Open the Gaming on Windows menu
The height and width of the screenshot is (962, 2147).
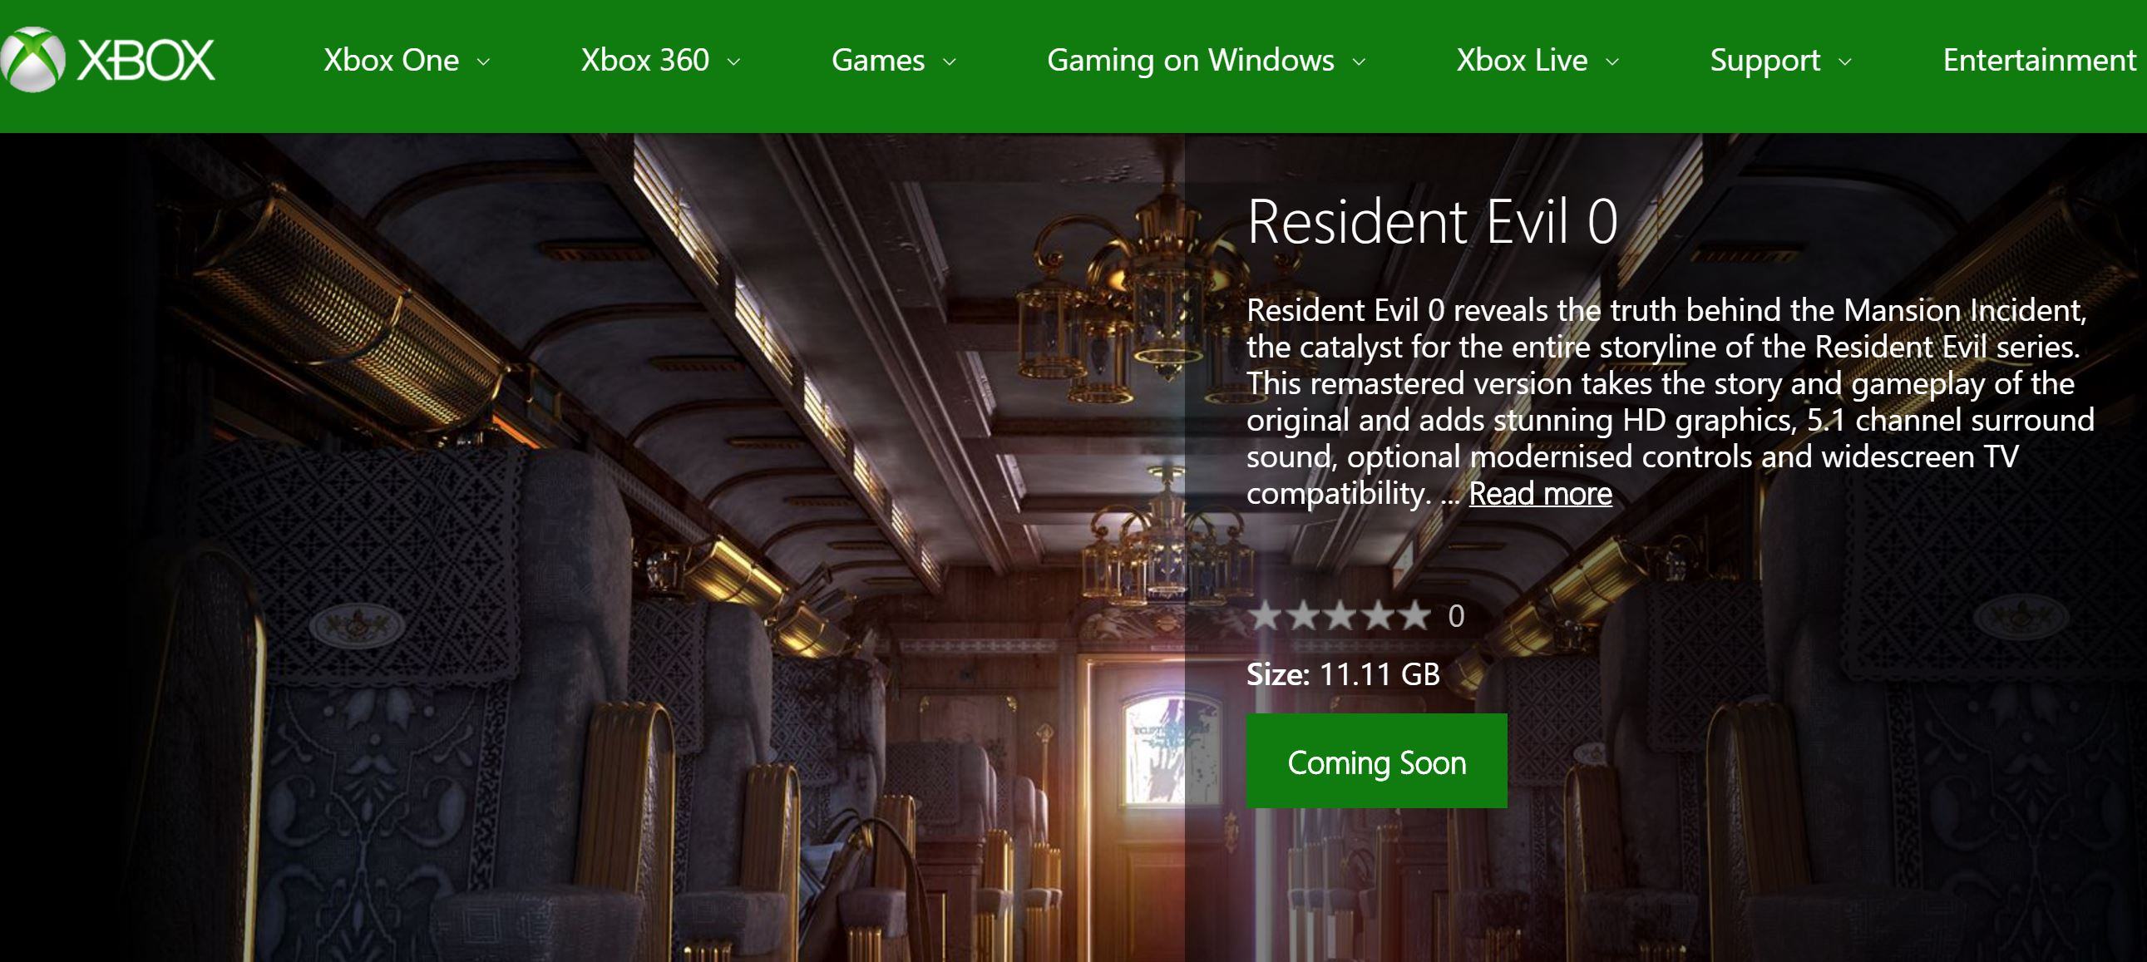[1190, 60]
